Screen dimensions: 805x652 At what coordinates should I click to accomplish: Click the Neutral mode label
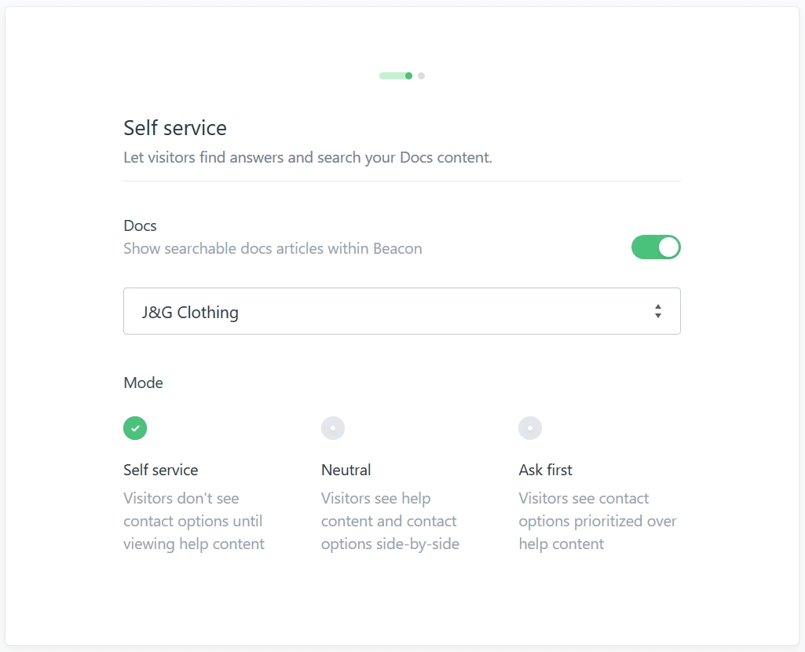click(x=346, y=470)
